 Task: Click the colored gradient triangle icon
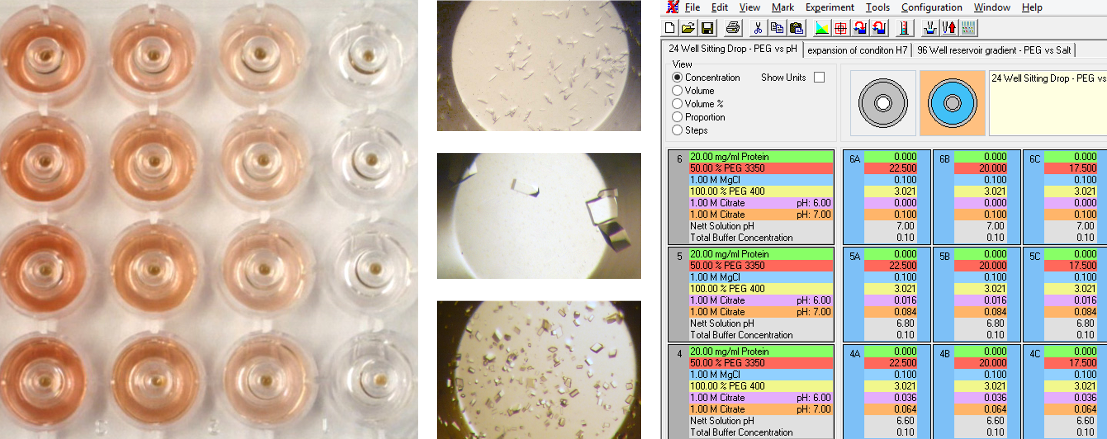822,28
